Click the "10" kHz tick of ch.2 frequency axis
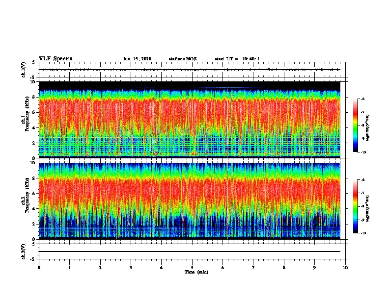Screen dimensions: 389x300 (x=33, y=163)
